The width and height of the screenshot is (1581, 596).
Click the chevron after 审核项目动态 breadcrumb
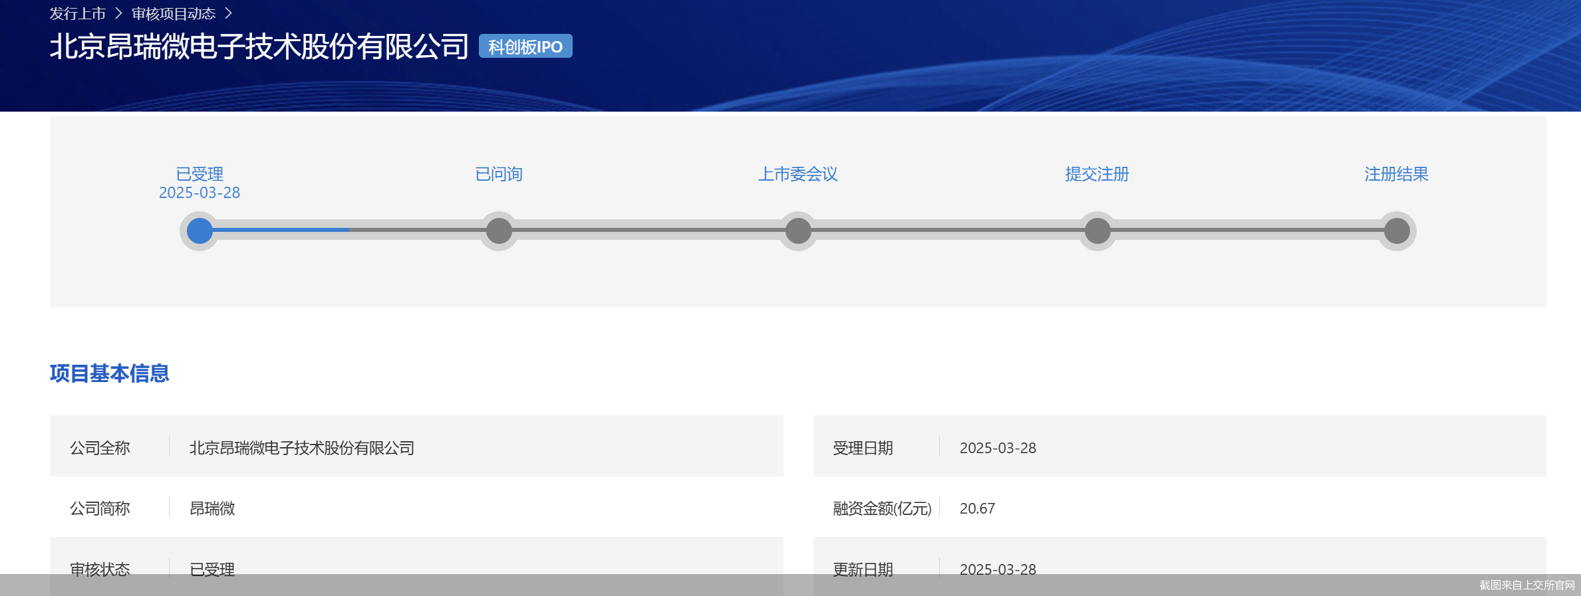click(x=229, y=13)
